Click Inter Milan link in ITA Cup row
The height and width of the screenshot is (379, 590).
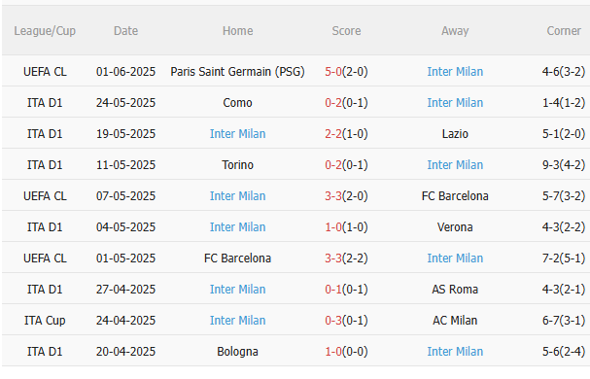coord(237,321)
